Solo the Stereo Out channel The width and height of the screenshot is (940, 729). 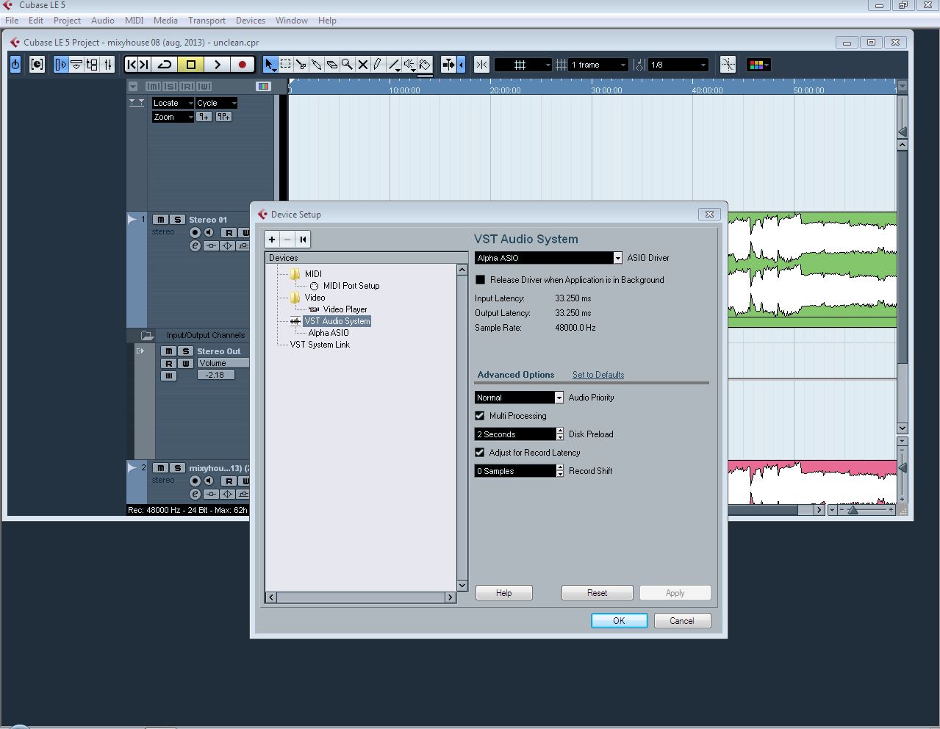tap(185, 351)
